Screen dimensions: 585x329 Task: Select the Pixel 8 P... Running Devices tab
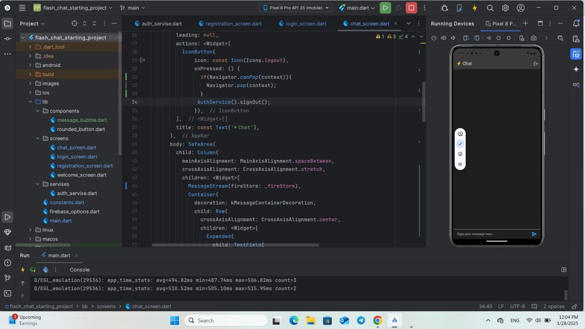tap(500, 23)
